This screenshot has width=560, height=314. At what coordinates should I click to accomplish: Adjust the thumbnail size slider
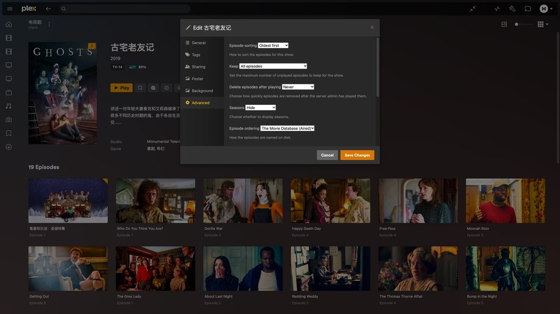pos(524,24)
